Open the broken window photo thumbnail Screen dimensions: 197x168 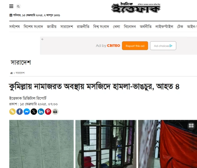tap(106, 144)
